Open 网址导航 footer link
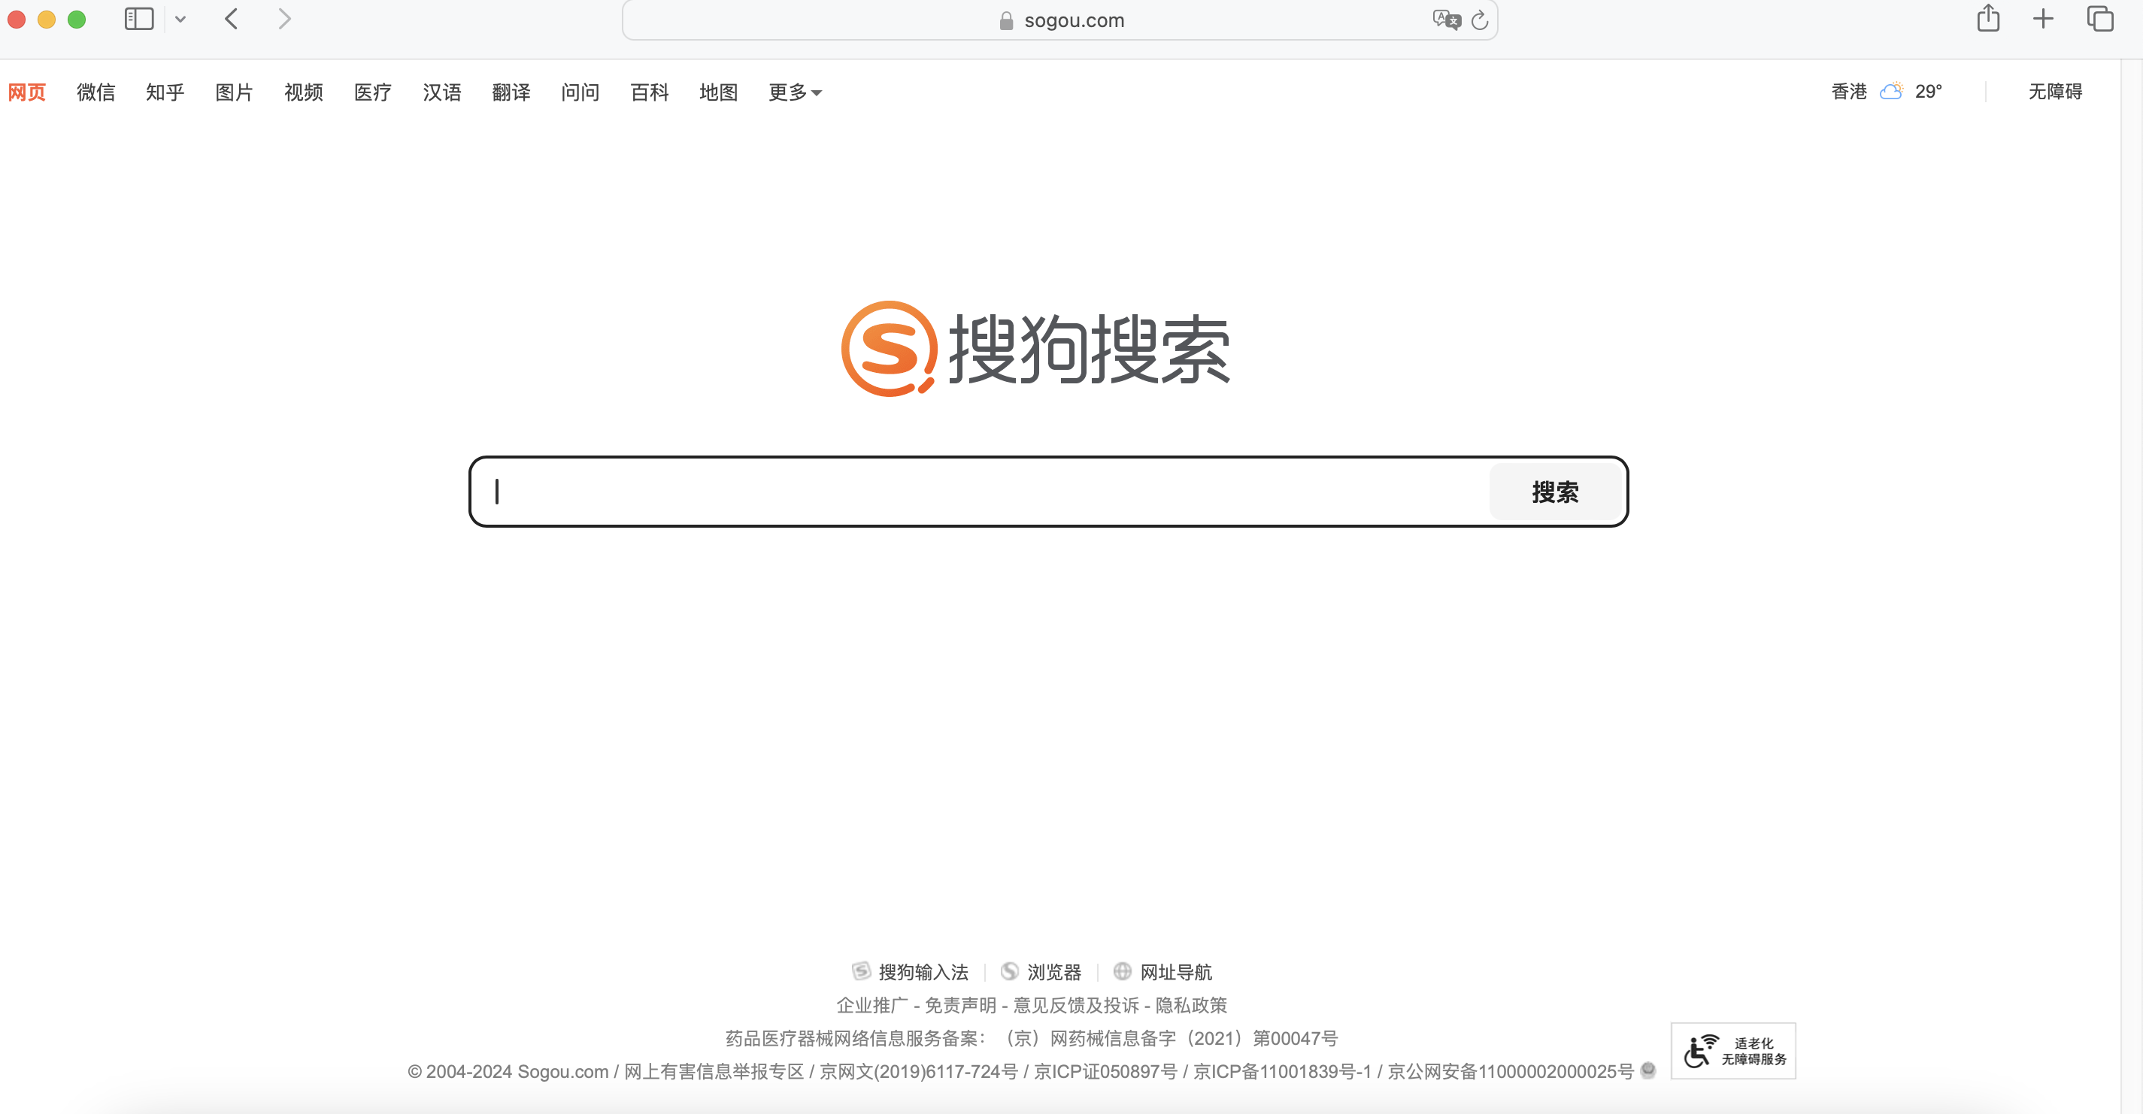The height and width of the screenshot is (1114, 2143). pos(1175,972)
